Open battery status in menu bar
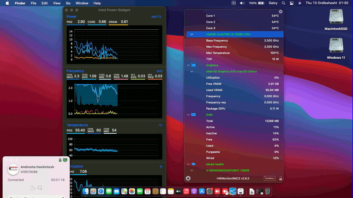Image resolution: width=353 pixels, height=198 pixels. (257, 3)
